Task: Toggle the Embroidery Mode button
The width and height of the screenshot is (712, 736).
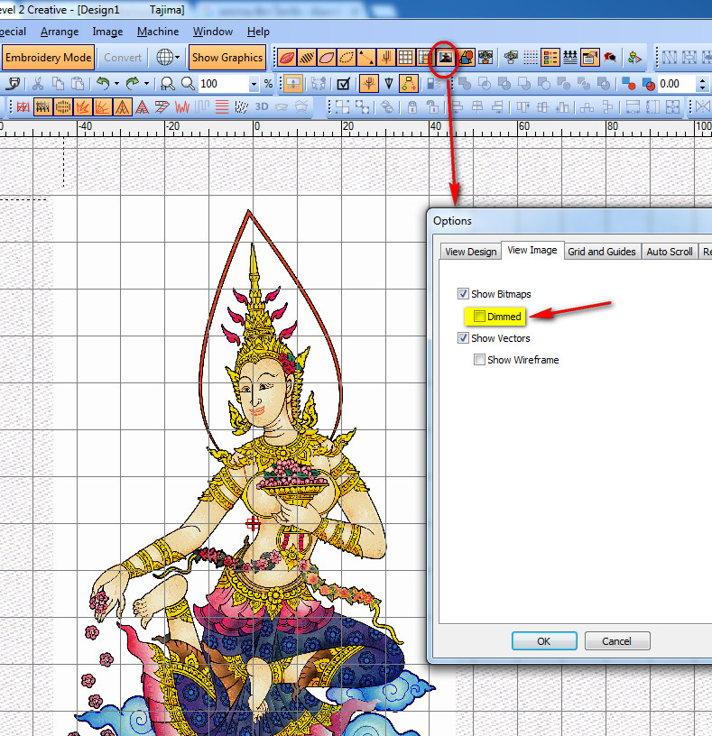Action: (49, 58)
